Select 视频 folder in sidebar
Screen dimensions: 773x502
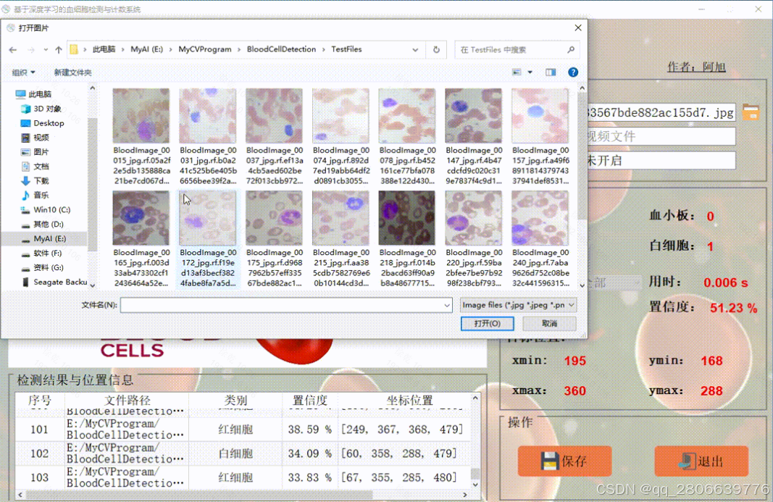pyautogui.click(x=35, y=137)
